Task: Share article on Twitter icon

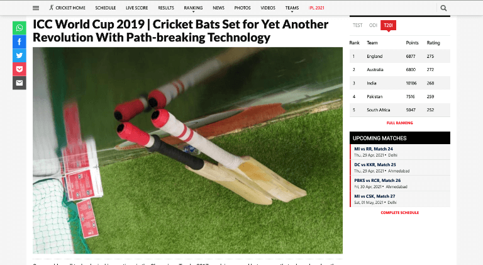Action: tap(19, 55)
